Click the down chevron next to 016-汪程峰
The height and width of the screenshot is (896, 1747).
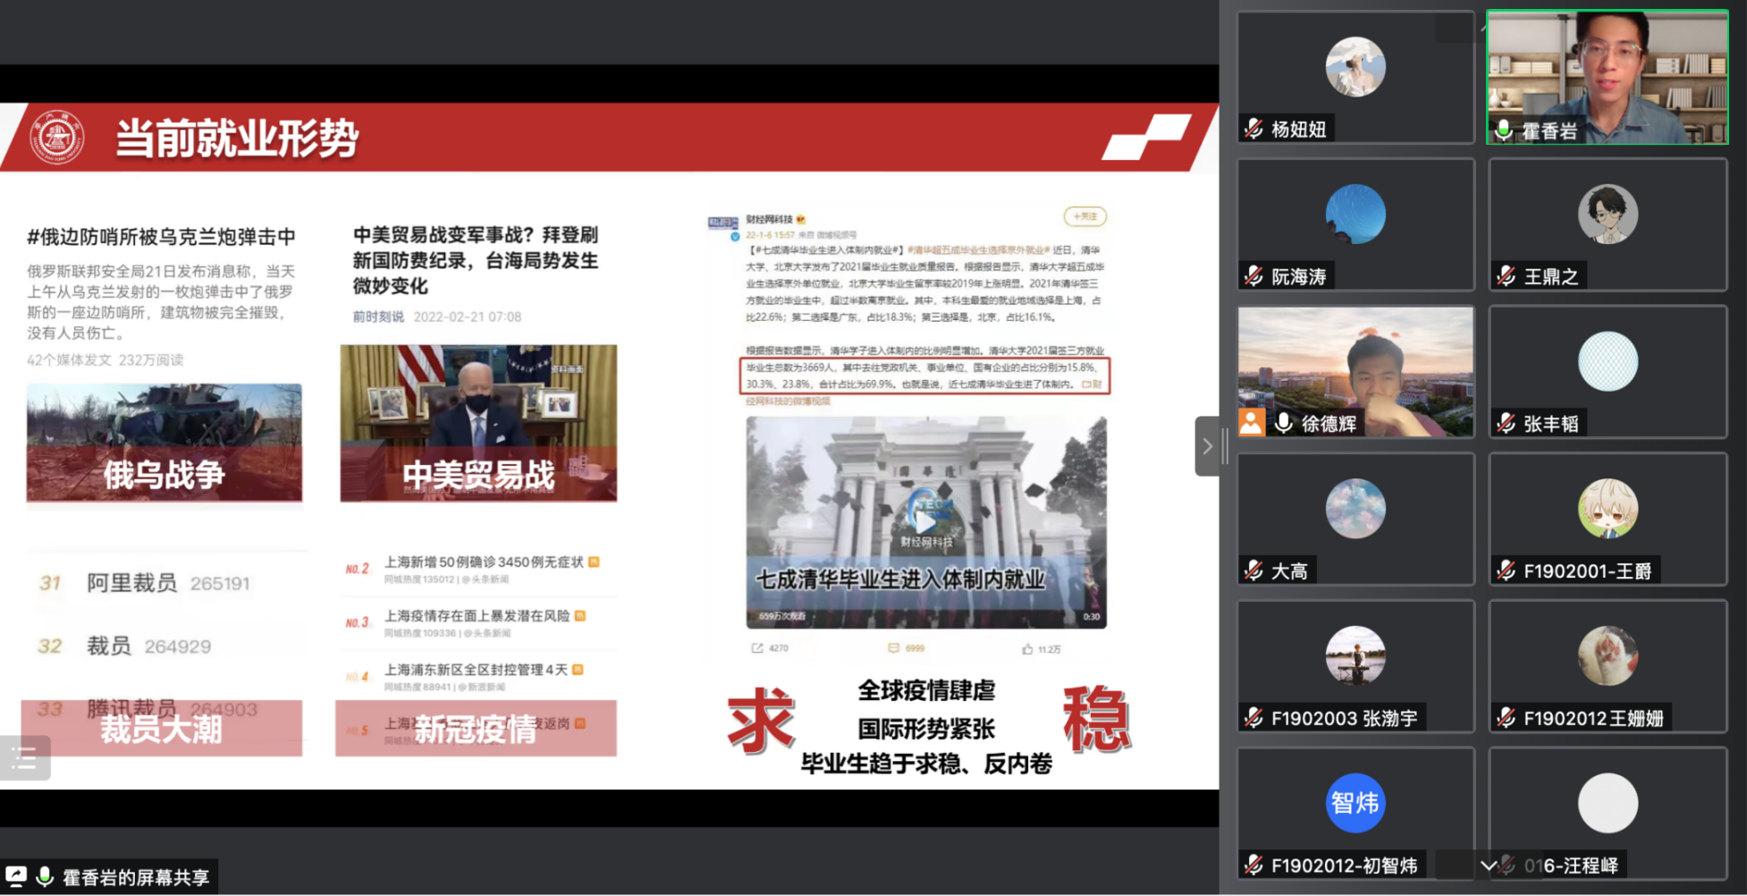pos(1489,866)
